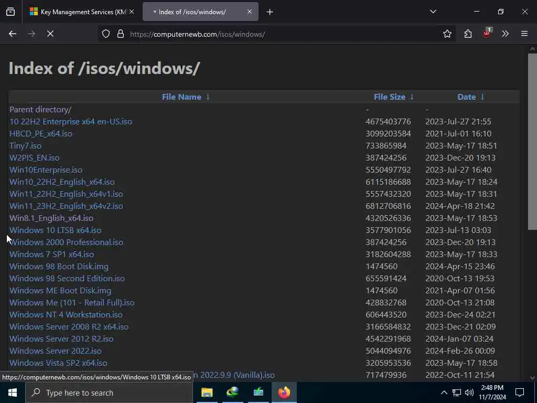Open tracking protection shield icon
This screenshot has height=403, width=537.
pos(106,34)
